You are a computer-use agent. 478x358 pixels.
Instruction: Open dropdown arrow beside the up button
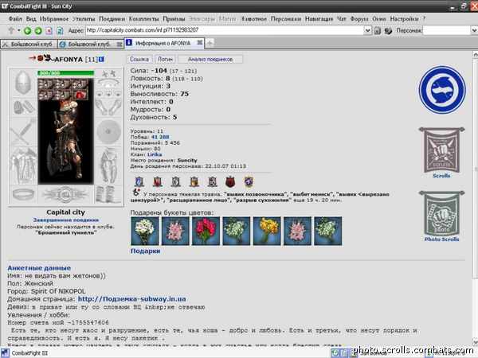coord(18,30)
